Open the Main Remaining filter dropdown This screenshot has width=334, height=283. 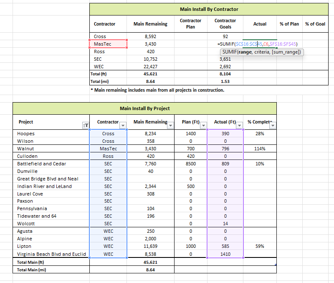point(170,125)
